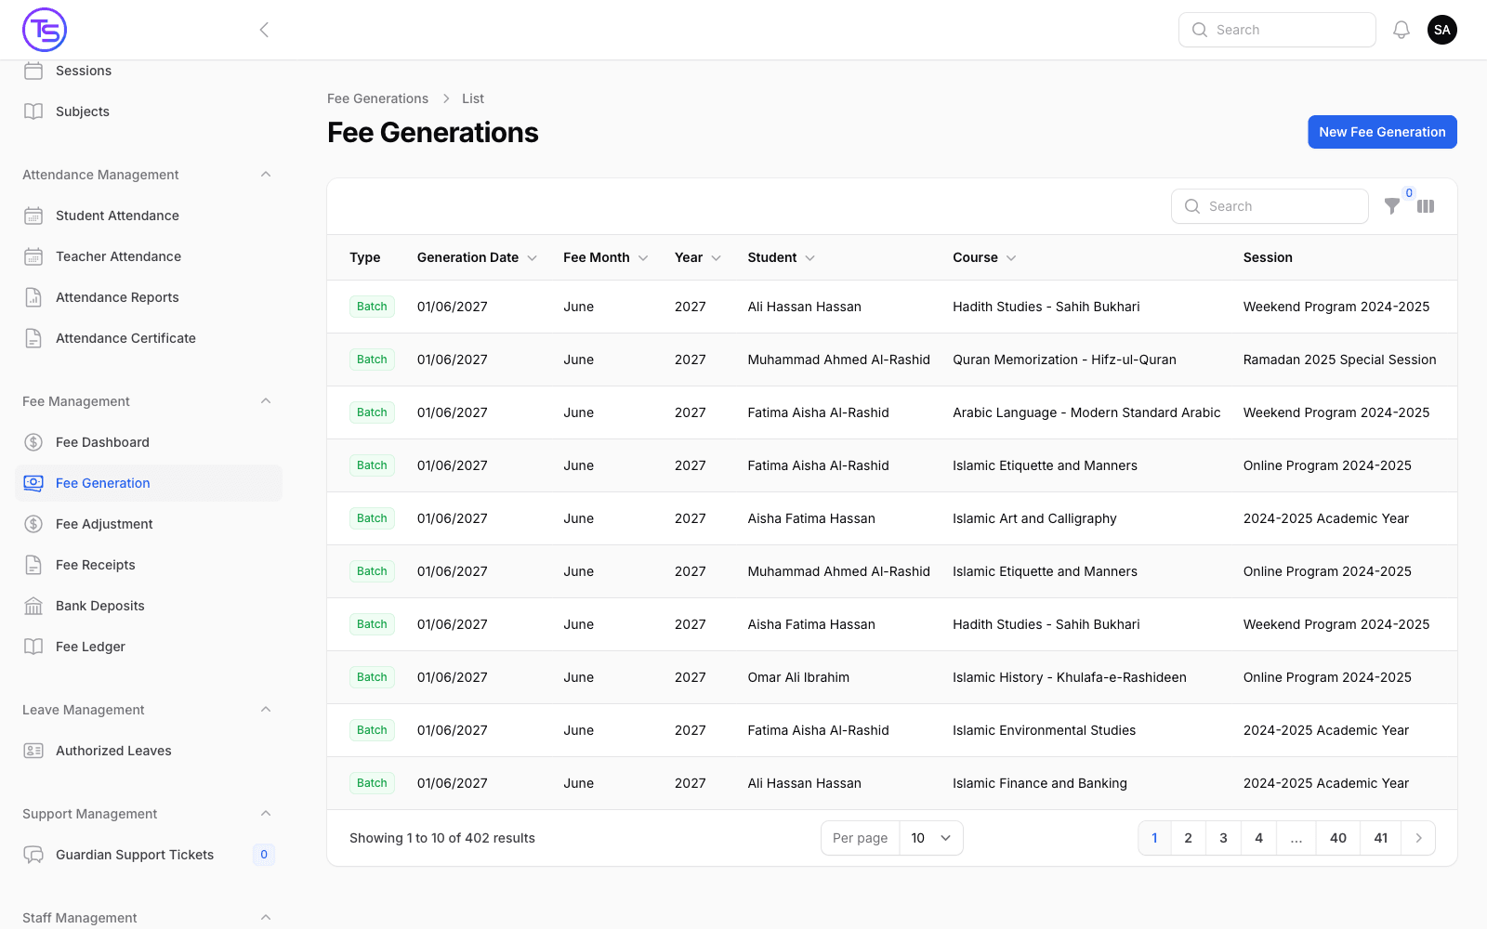
Task: Click the Fee Generation banknote icon
Action: pos(33,483)
